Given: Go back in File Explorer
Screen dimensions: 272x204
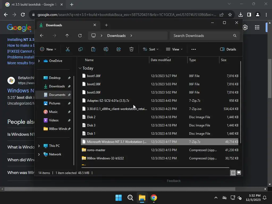Looking at the screenshot, I should [42, 36].
